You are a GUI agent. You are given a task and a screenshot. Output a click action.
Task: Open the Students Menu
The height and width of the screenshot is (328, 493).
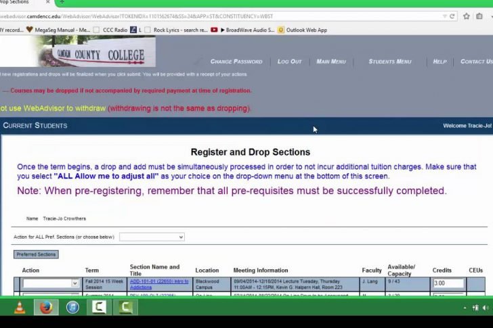[389, 62]
